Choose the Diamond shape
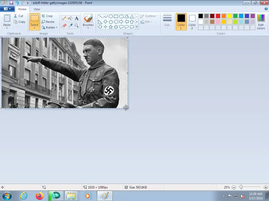269x201 pixels. 106,22
